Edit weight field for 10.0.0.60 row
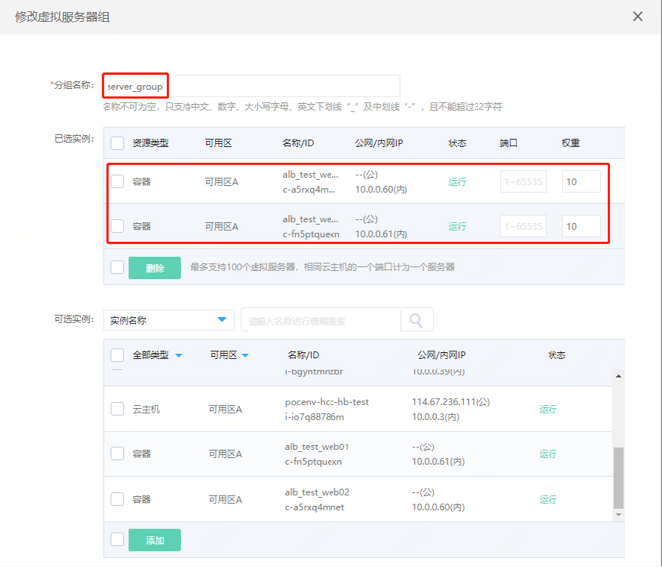This screenshot has width=662, height=567. [581, 182]
